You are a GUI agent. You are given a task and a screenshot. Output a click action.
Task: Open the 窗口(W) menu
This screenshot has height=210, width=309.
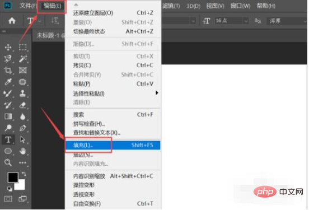(x=240, y=6)
